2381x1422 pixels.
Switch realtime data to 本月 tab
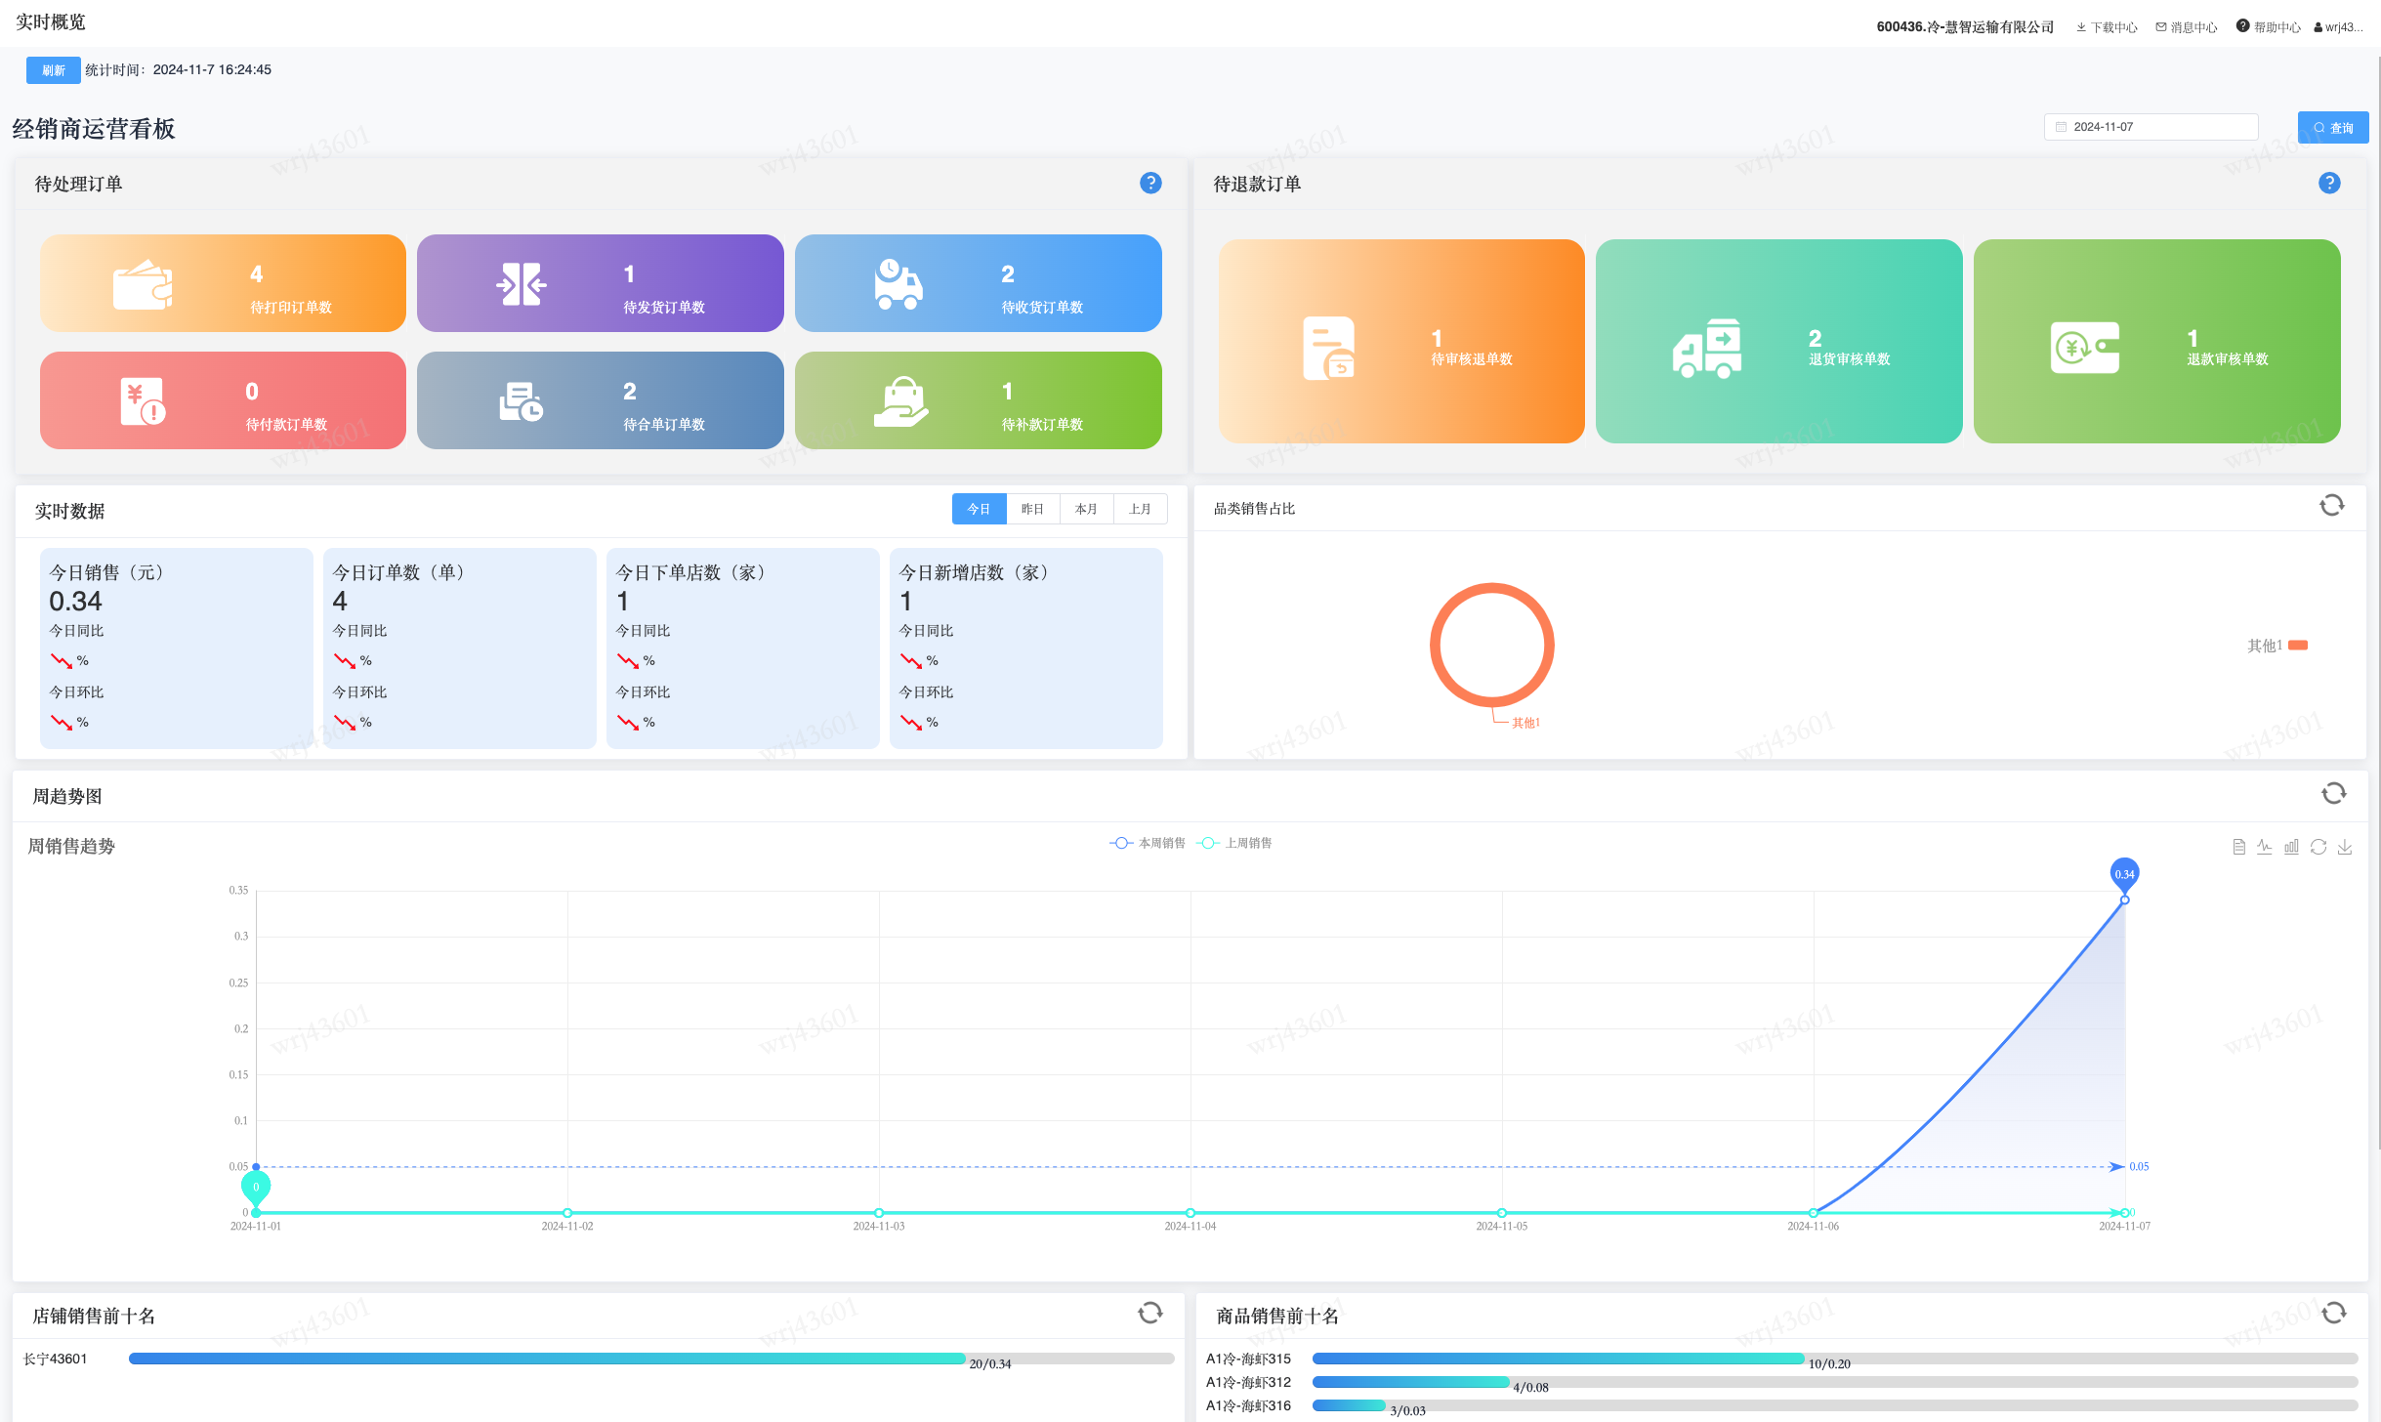pyautogui.click(x=1086, y=509)
